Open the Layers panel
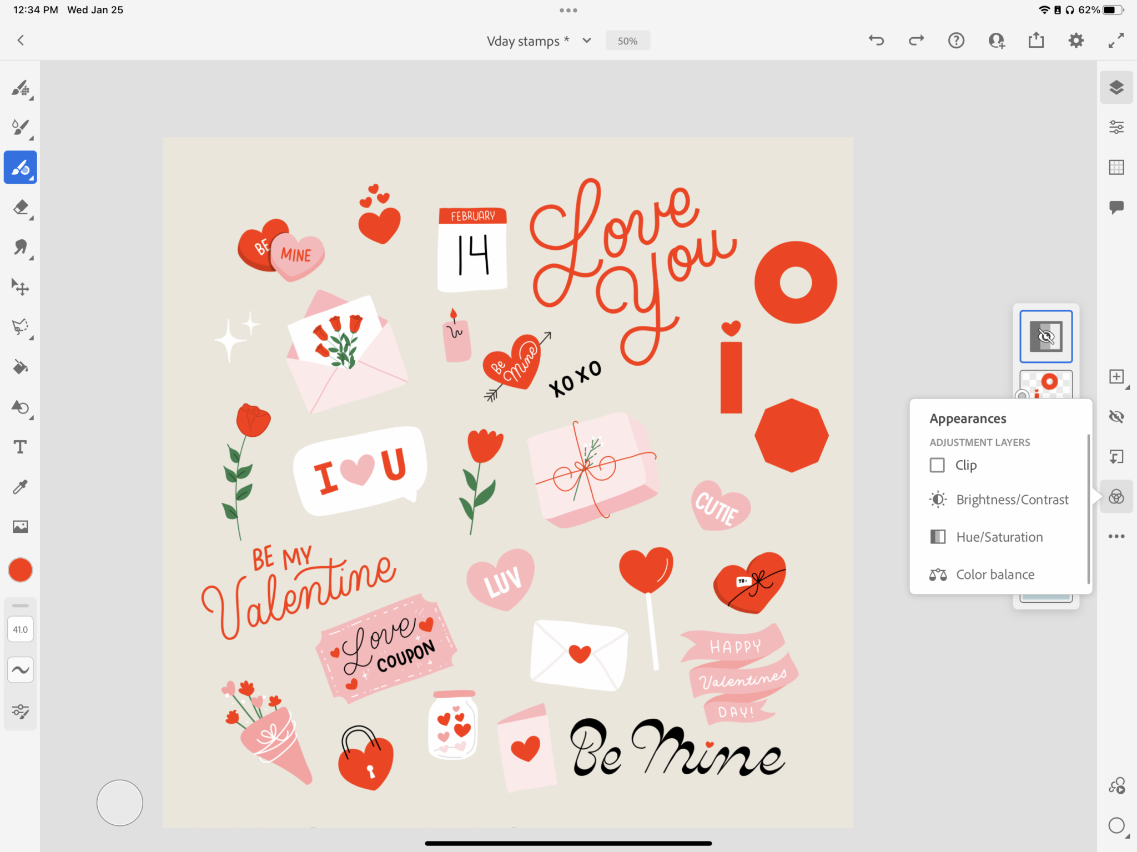 pyautogui.click(x=1116, y=87)
